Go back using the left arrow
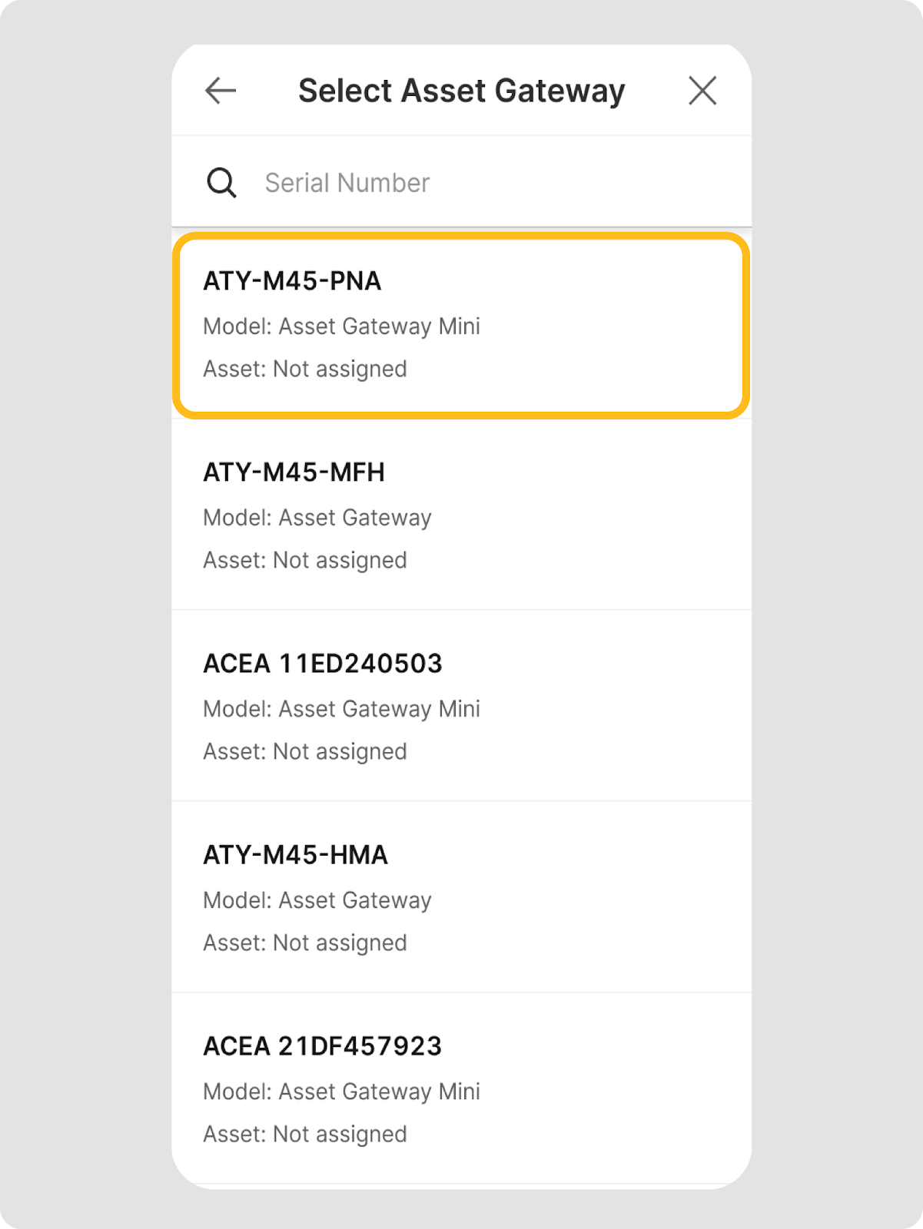Screen dimensions: 923x1229 coord(221,91)
